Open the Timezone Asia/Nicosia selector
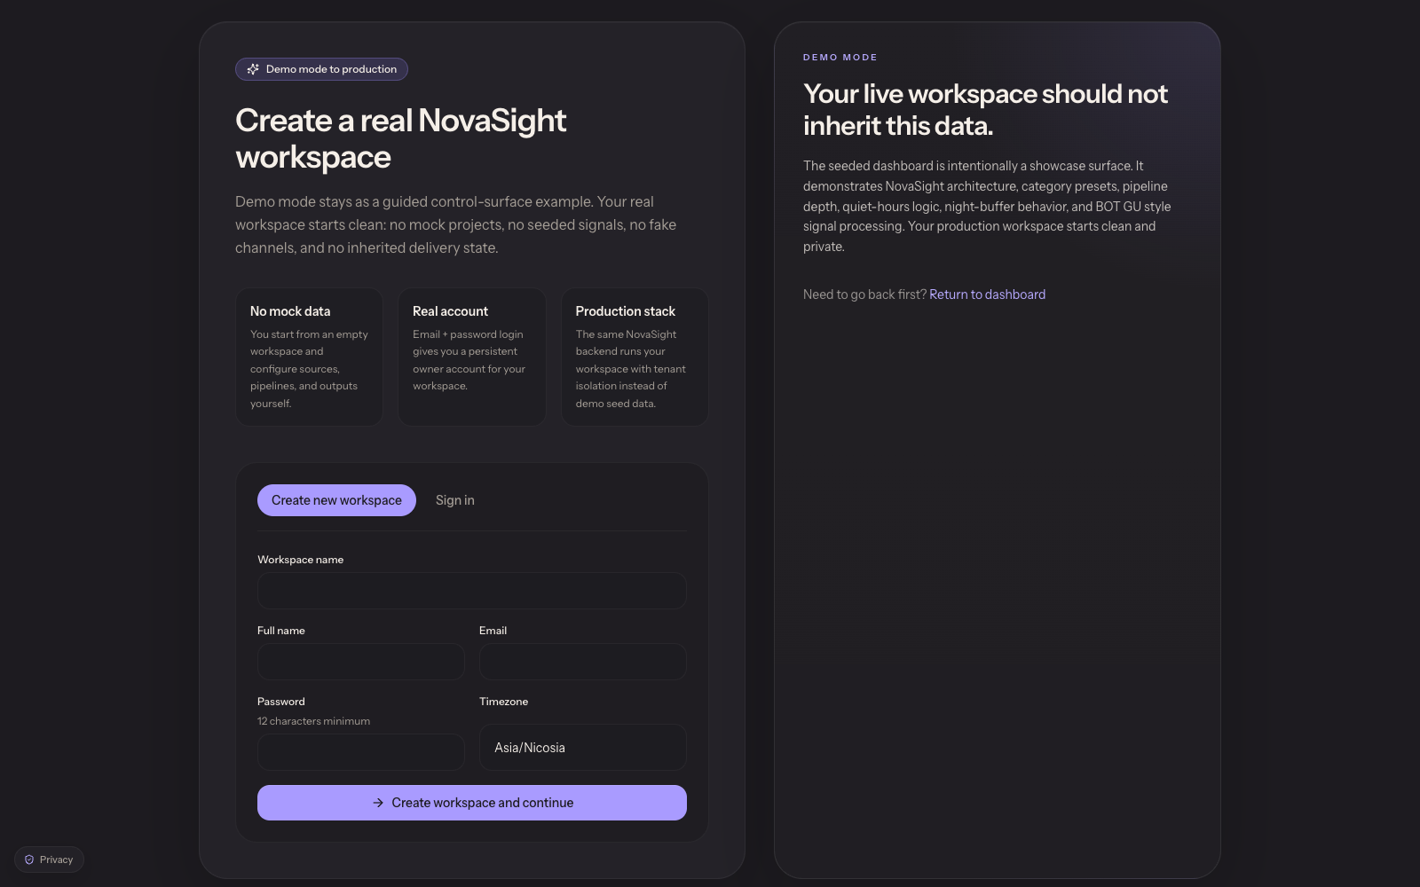The height and width of the screenshot is (887, 1420). [x=583, y=748]
